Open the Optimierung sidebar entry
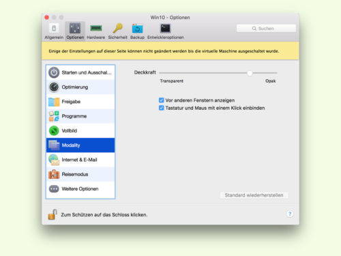This screenshot has width=341, height=256. [80, 87]
